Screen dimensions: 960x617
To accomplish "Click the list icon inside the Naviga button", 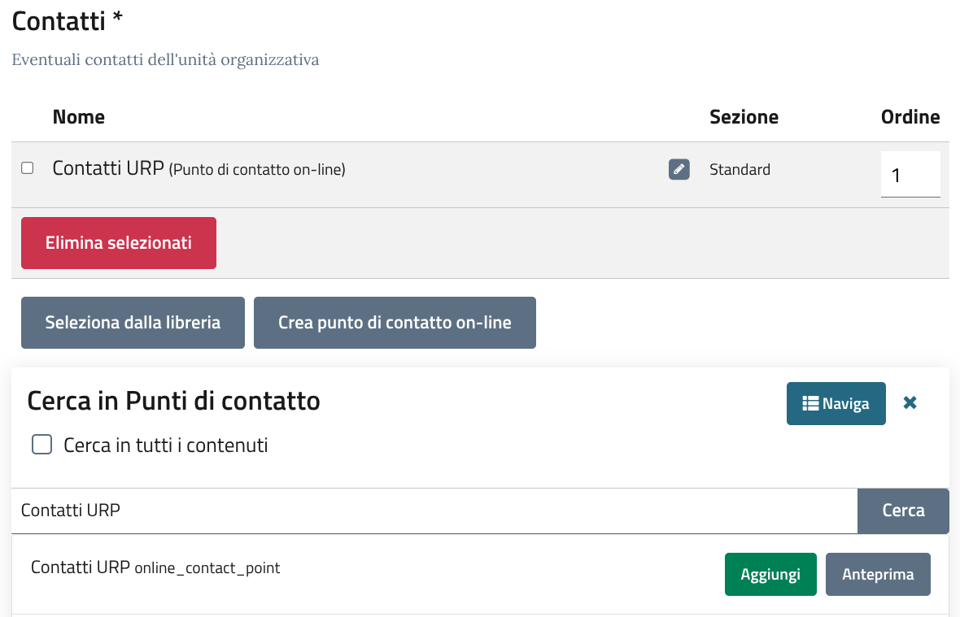I will pos(809,403).
